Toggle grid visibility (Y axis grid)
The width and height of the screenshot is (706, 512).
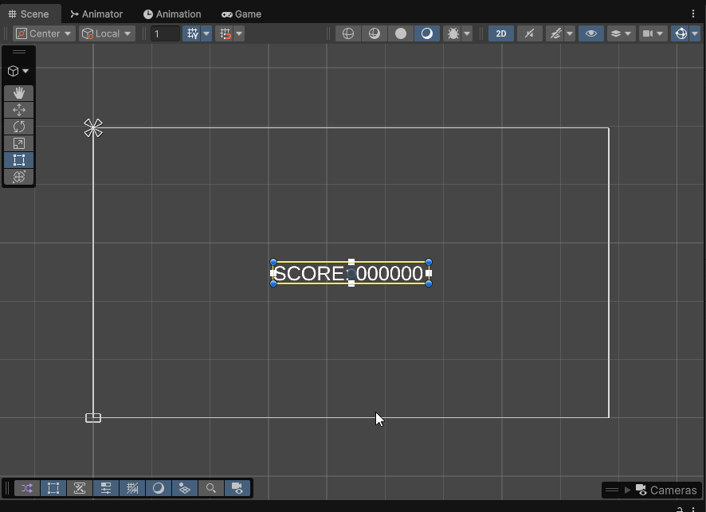192,33
